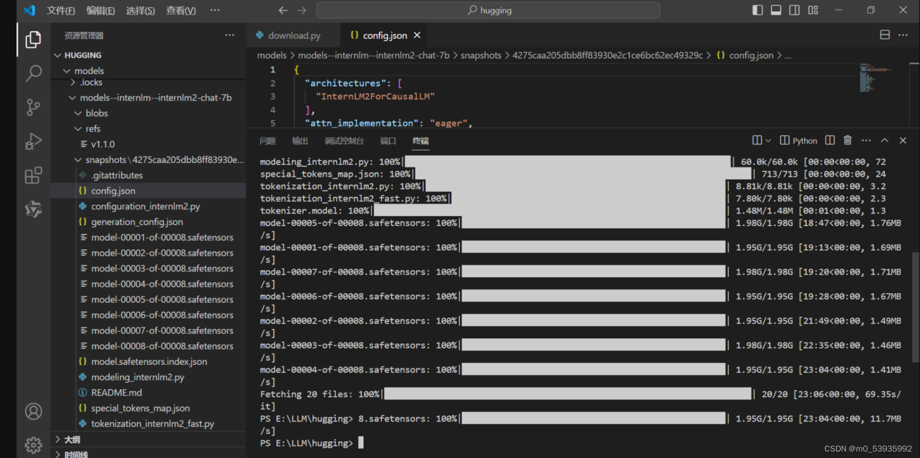The height and width of the screenshot is (458, 920).
Task: Open the 选择(S) menu
Action: tap(140, 10)
